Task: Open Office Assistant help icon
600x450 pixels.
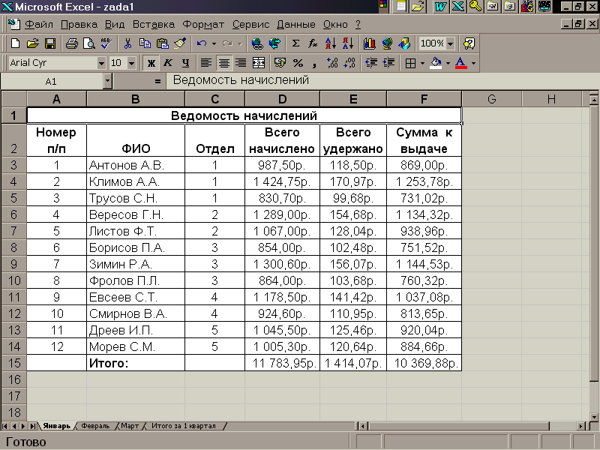Action: (x=469, y=43)
